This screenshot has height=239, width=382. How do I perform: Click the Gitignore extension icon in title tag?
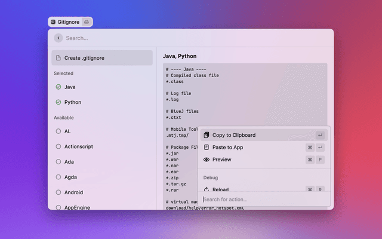point(53,22)
